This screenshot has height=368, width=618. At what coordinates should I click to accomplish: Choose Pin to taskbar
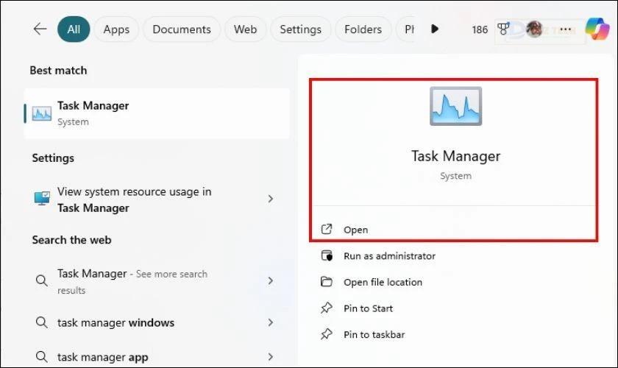click(x=374, y=334)
